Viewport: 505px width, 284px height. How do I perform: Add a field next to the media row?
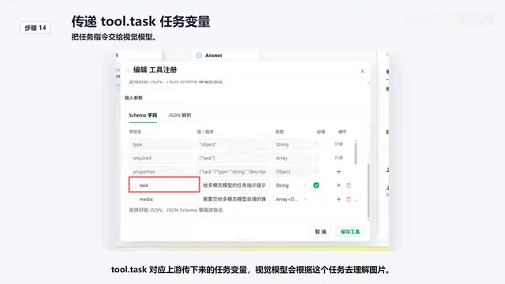click(x=339, y=200)
